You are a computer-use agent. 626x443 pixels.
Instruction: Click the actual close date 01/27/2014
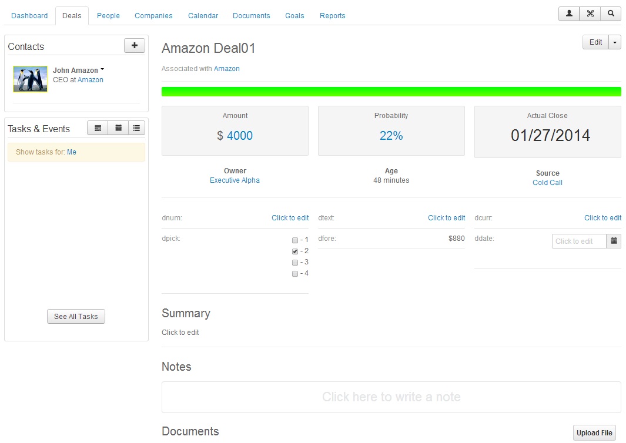point(551,135)
